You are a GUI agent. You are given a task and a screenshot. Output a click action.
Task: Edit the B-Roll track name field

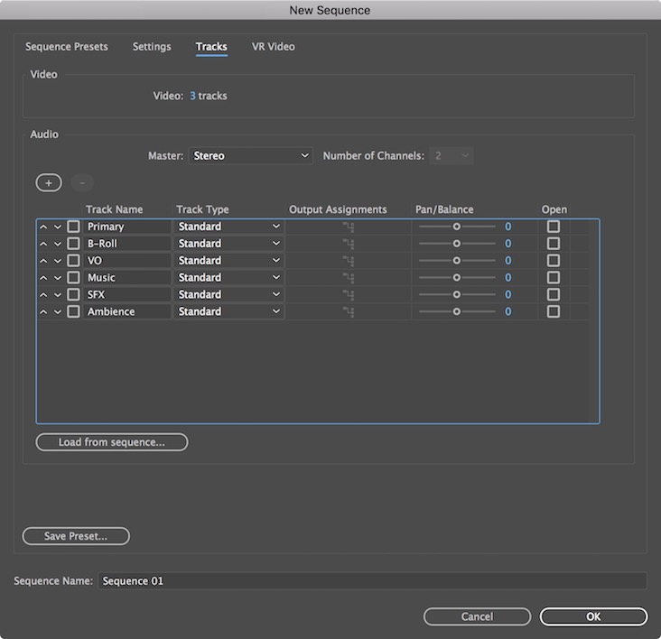click(x=127, y=244)
